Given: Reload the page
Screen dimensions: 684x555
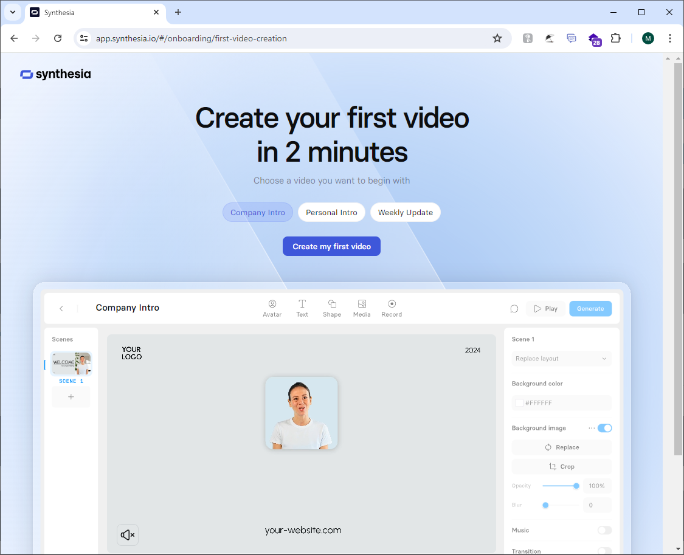Looking at the screenshot, I should pyautogui.click(x=58, y=38).
